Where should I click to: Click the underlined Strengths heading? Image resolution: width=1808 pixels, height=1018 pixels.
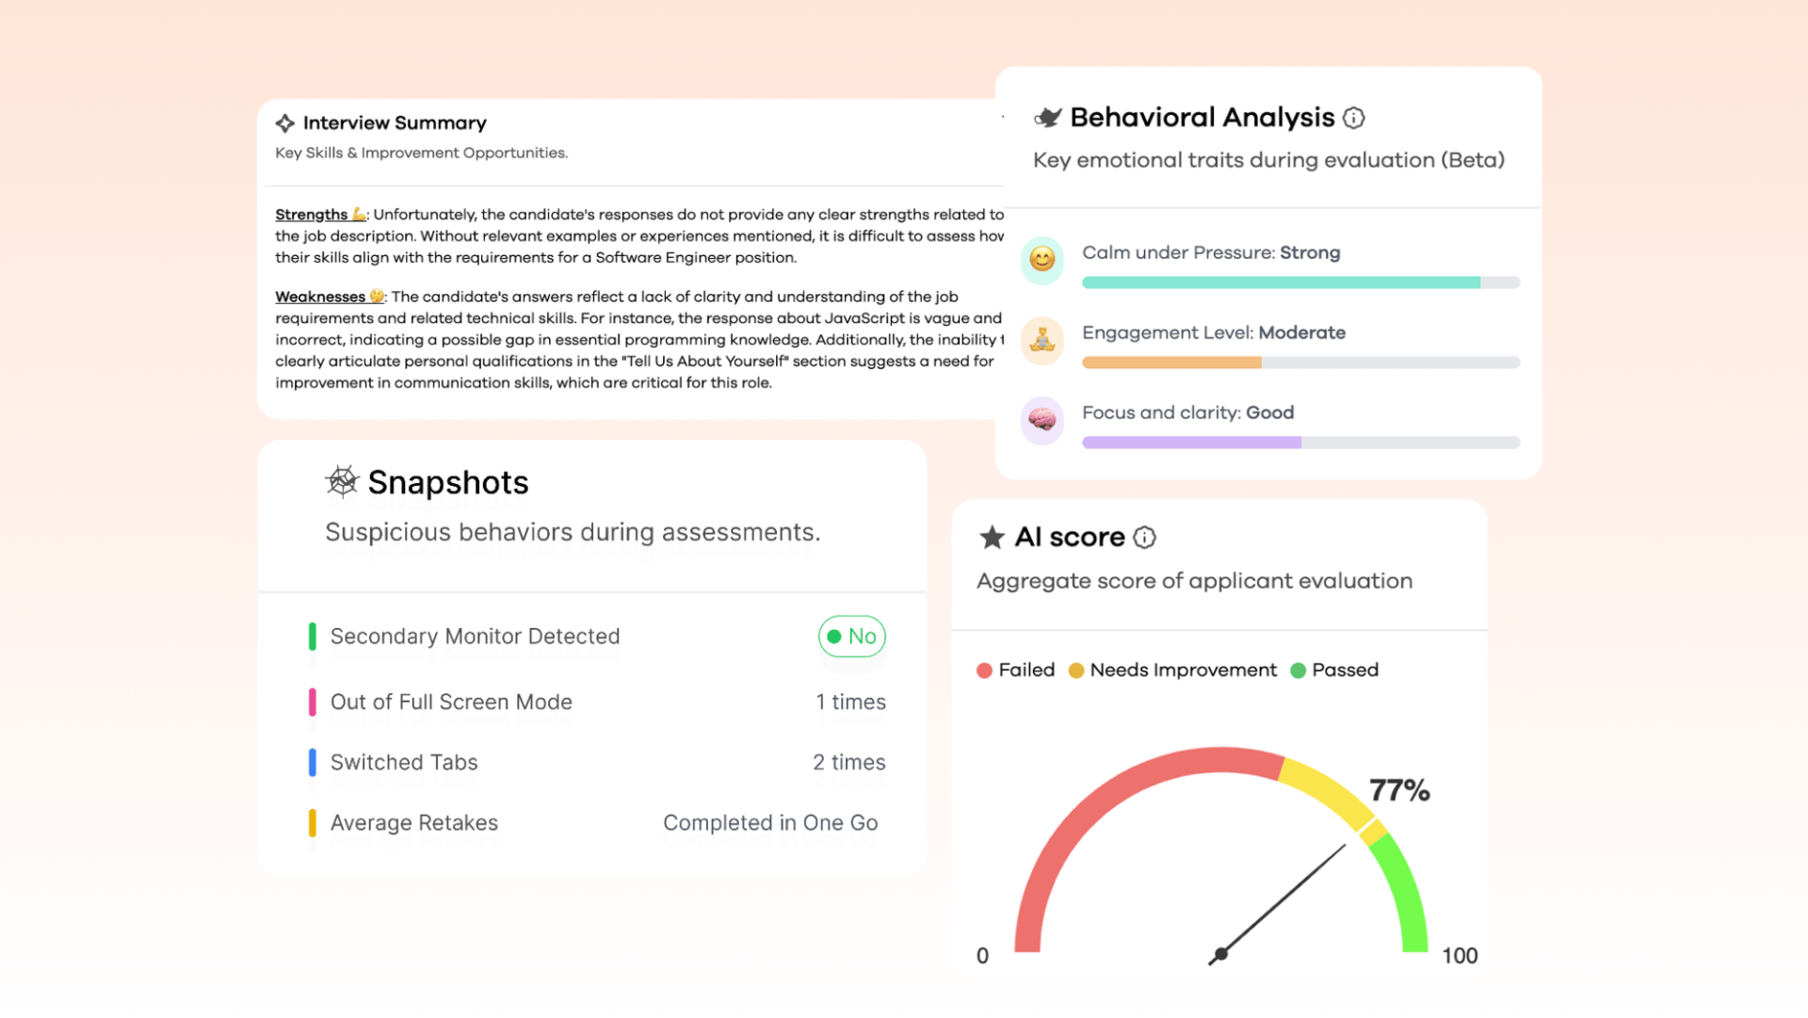(x=312, y=215)
